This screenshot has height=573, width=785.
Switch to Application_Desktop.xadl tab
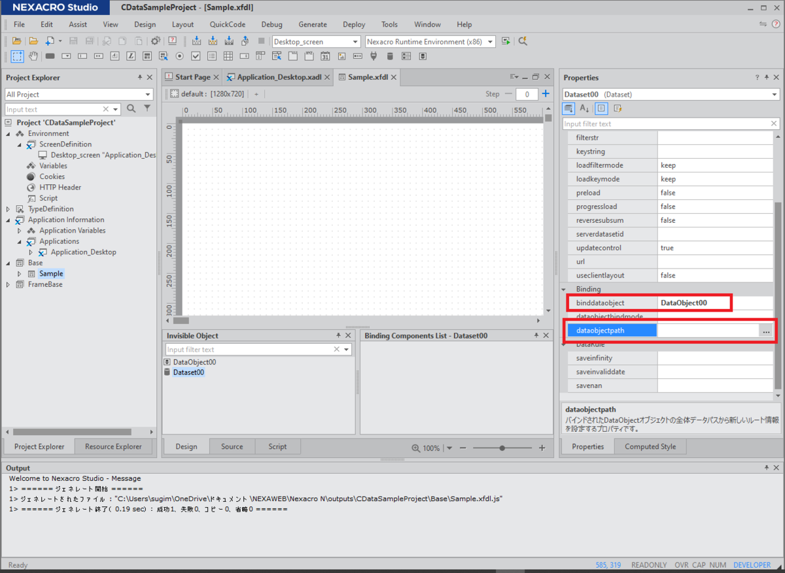coord(279,77)
